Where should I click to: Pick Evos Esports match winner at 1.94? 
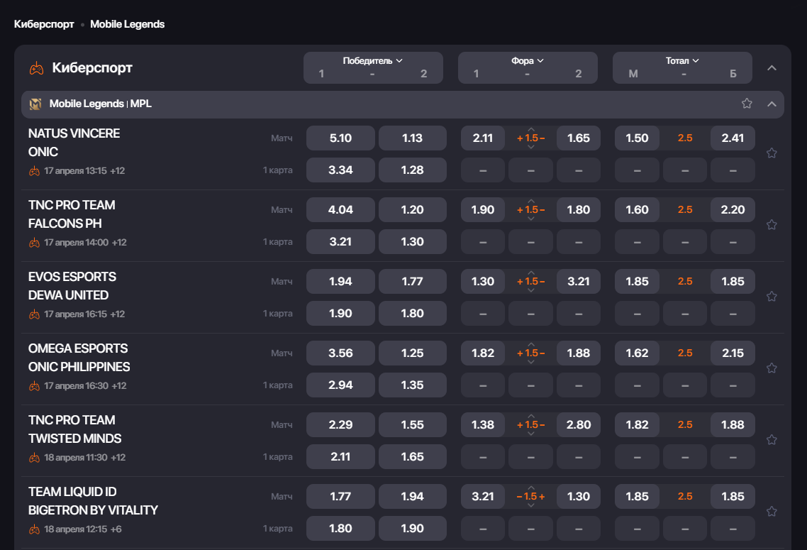(340, 281)
